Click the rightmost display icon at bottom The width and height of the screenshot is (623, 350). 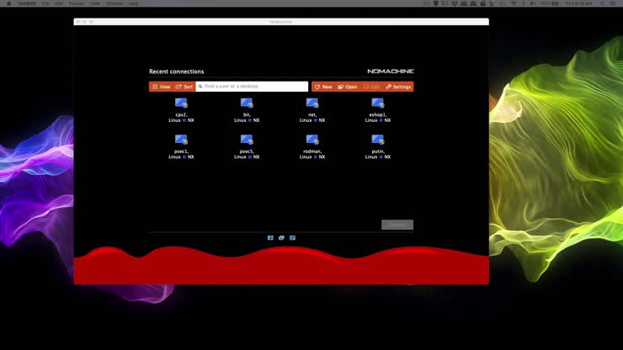tap(292, 237)
